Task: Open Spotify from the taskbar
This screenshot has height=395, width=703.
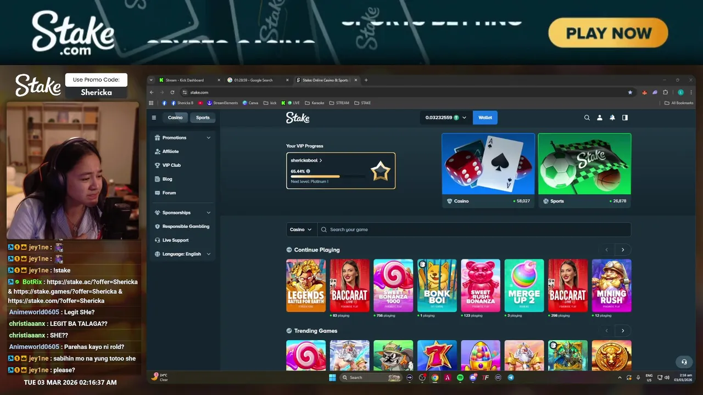Action: coord(460,377)
